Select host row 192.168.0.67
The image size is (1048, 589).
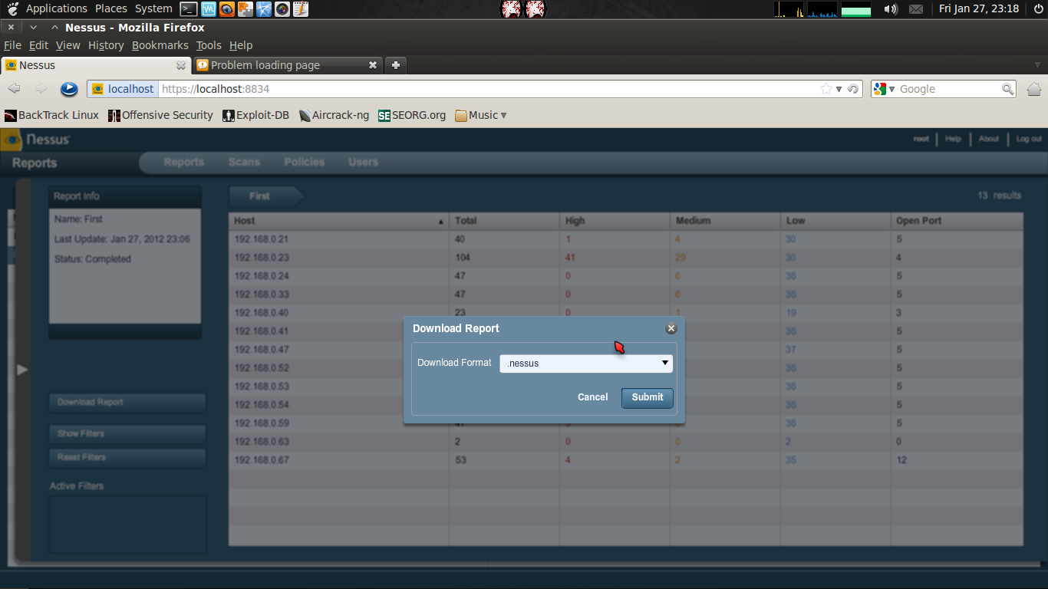click(626, 460)
